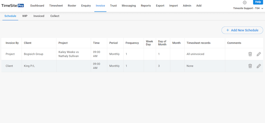Click the Add menu item
265x123 pixels.
tap(199, 6)
